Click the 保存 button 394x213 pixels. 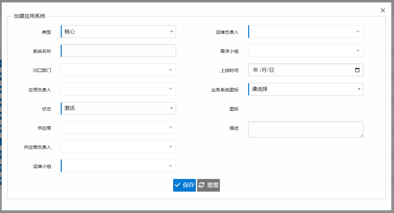coord(184,185)
